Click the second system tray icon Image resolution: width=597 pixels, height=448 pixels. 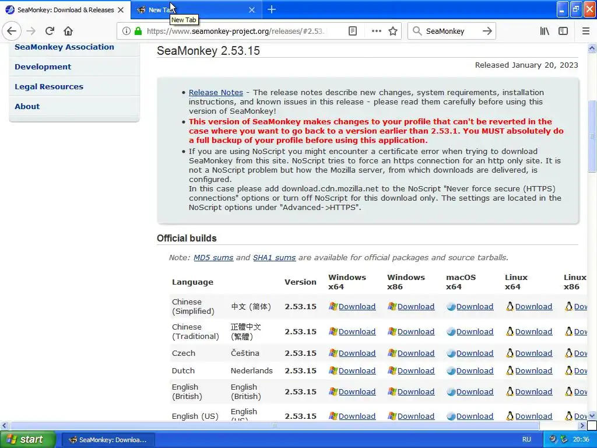(x=564, y=439)
